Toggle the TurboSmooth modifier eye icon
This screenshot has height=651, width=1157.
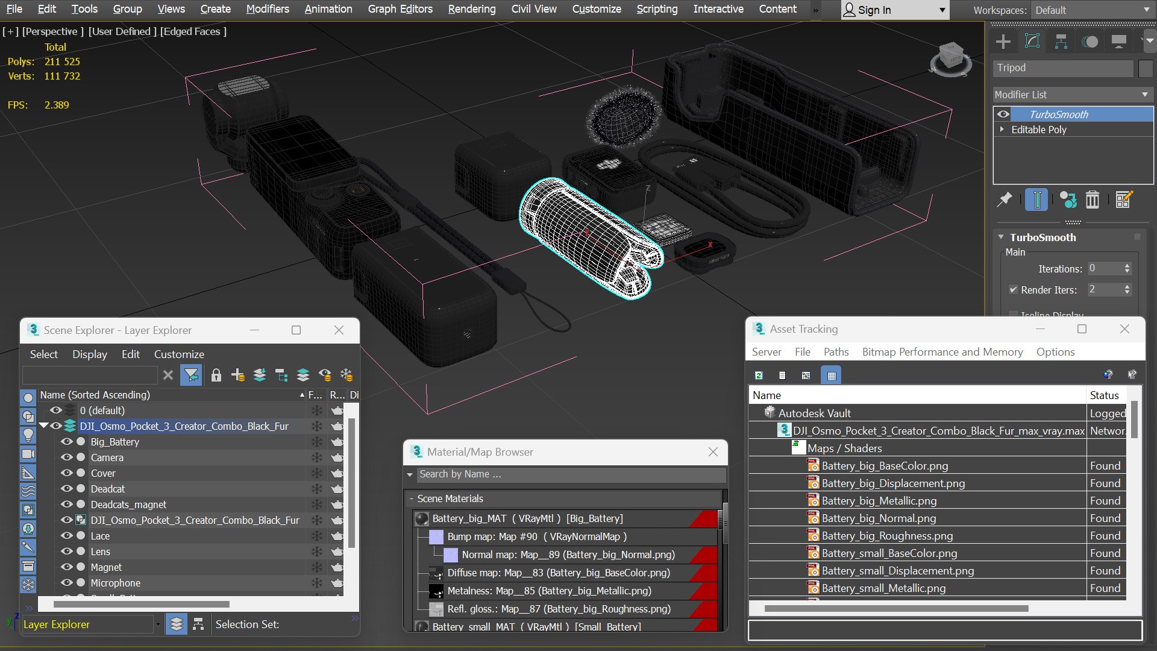(1003, 115)
